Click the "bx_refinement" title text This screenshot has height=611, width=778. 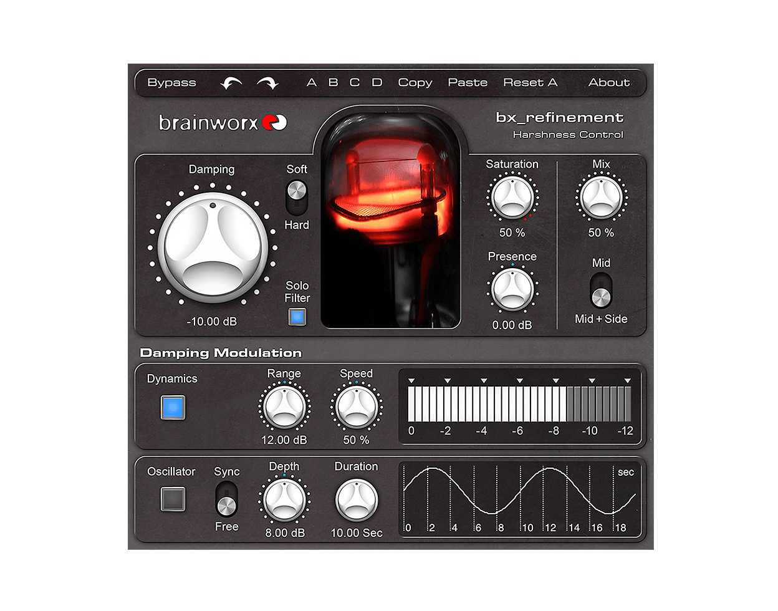click(559, 117)
